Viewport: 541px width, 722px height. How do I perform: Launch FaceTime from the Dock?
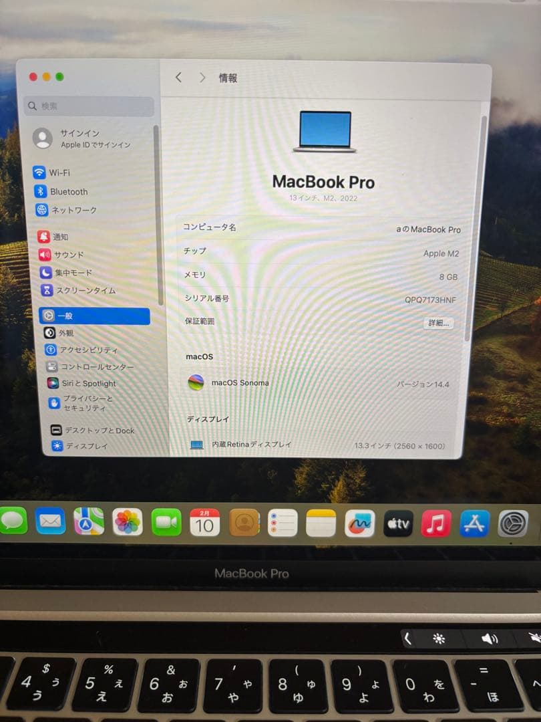(x=166, y=522)
